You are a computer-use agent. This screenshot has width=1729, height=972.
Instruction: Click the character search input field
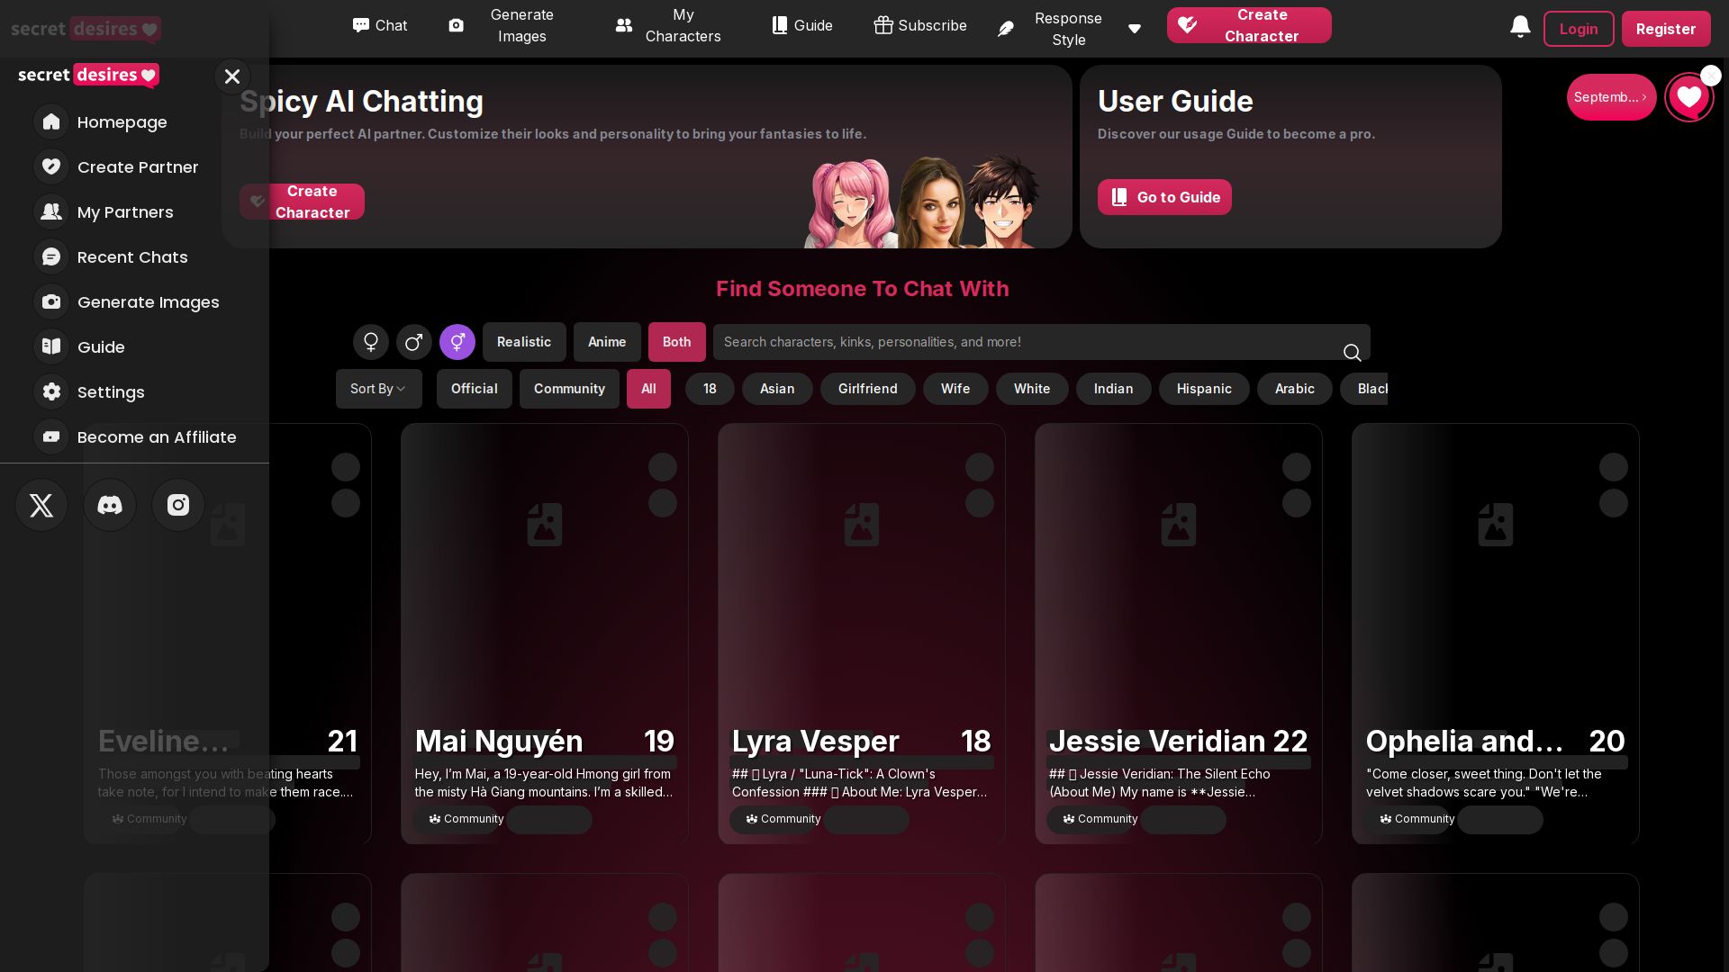1027,342
